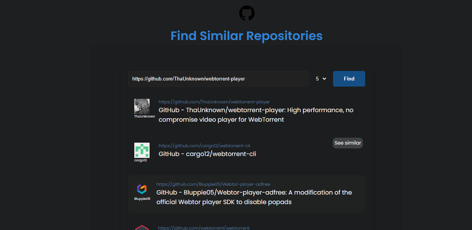This screenshot has height=230, width=472.
Task: Click the cargo12 username label
Action: click(x=140, y=160)
